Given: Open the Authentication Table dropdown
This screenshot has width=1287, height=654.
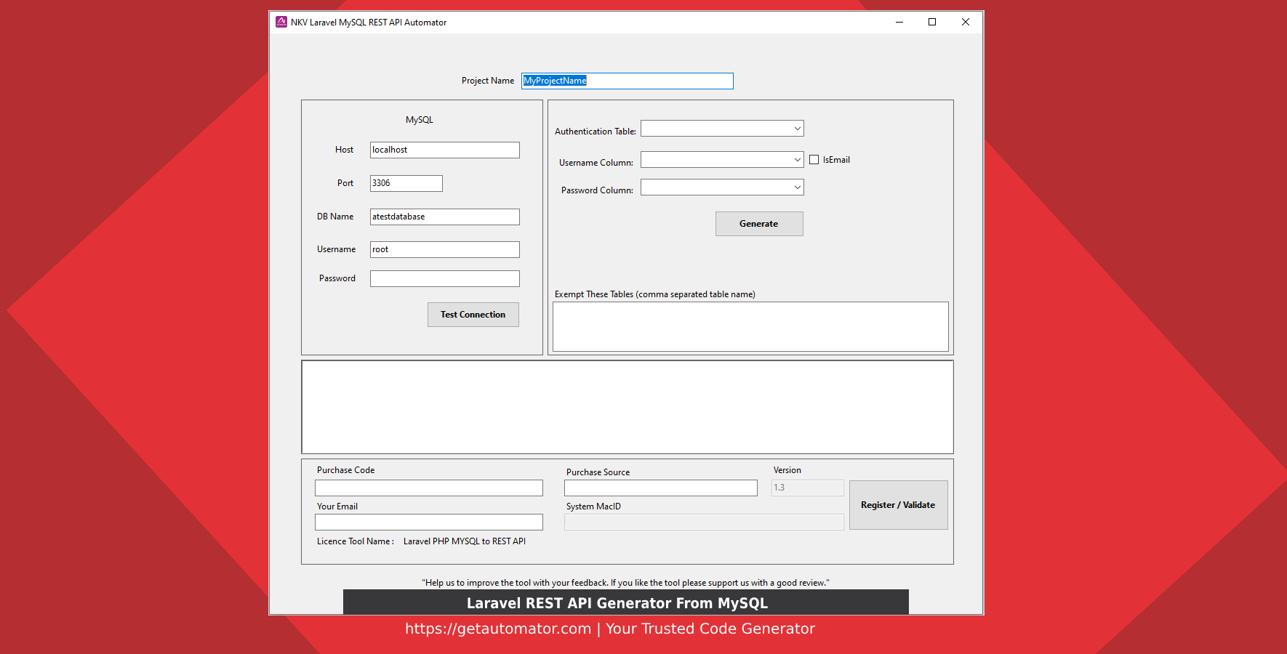Looking at the screenshot, I should click(722, 129).
